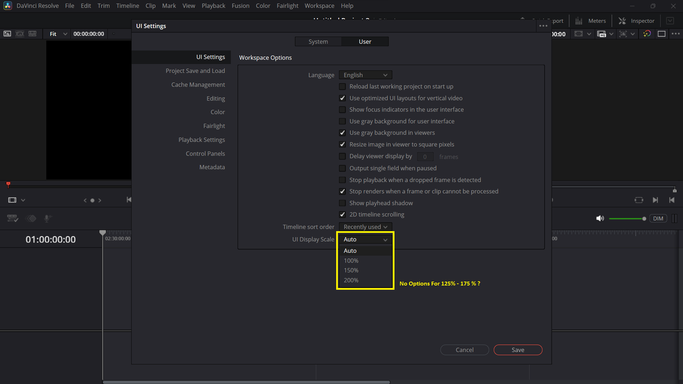Open the Fairlight menu
Image resolution: width=683 pixels, height=384 pixels.
(288, 6)
